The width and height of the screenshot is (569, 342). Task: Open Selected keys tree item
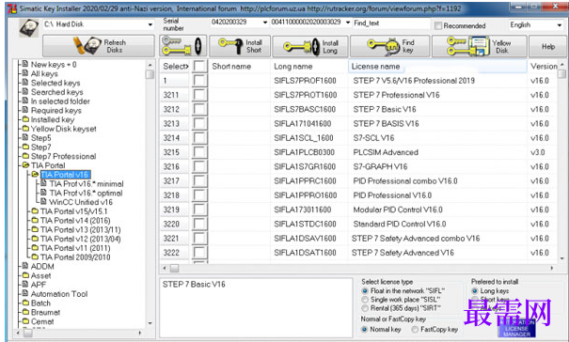55,83
